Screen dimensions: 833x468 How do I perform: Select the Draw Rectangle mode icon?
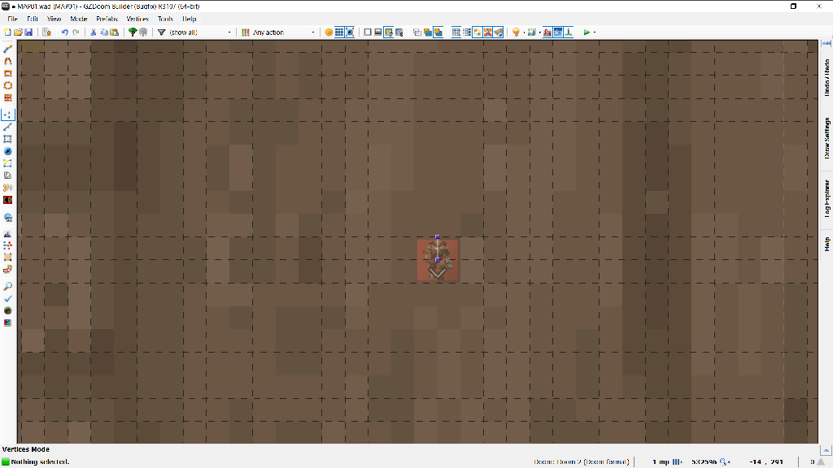click(x=8, y=73)
